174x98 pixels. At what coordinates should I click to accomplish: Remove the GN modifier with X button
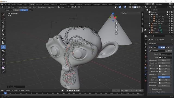pyautogui.click(x=169, y=47)
